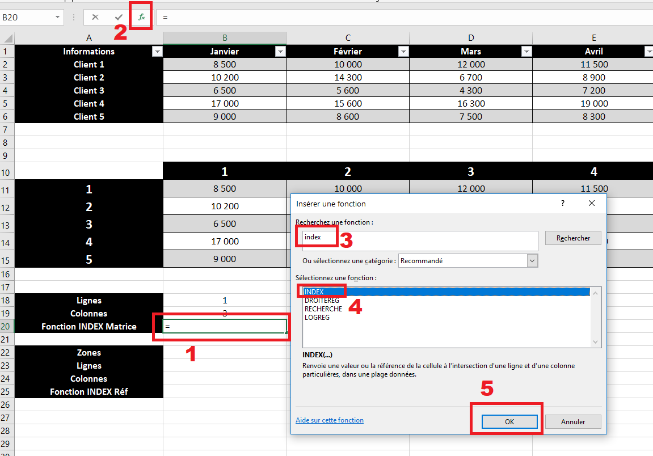The image size is (653, 456).
Task: Click function list scrollbar down arrow
Action: pos(596,342)
